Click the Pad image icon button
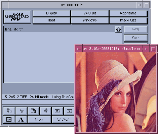 point(9,119)
